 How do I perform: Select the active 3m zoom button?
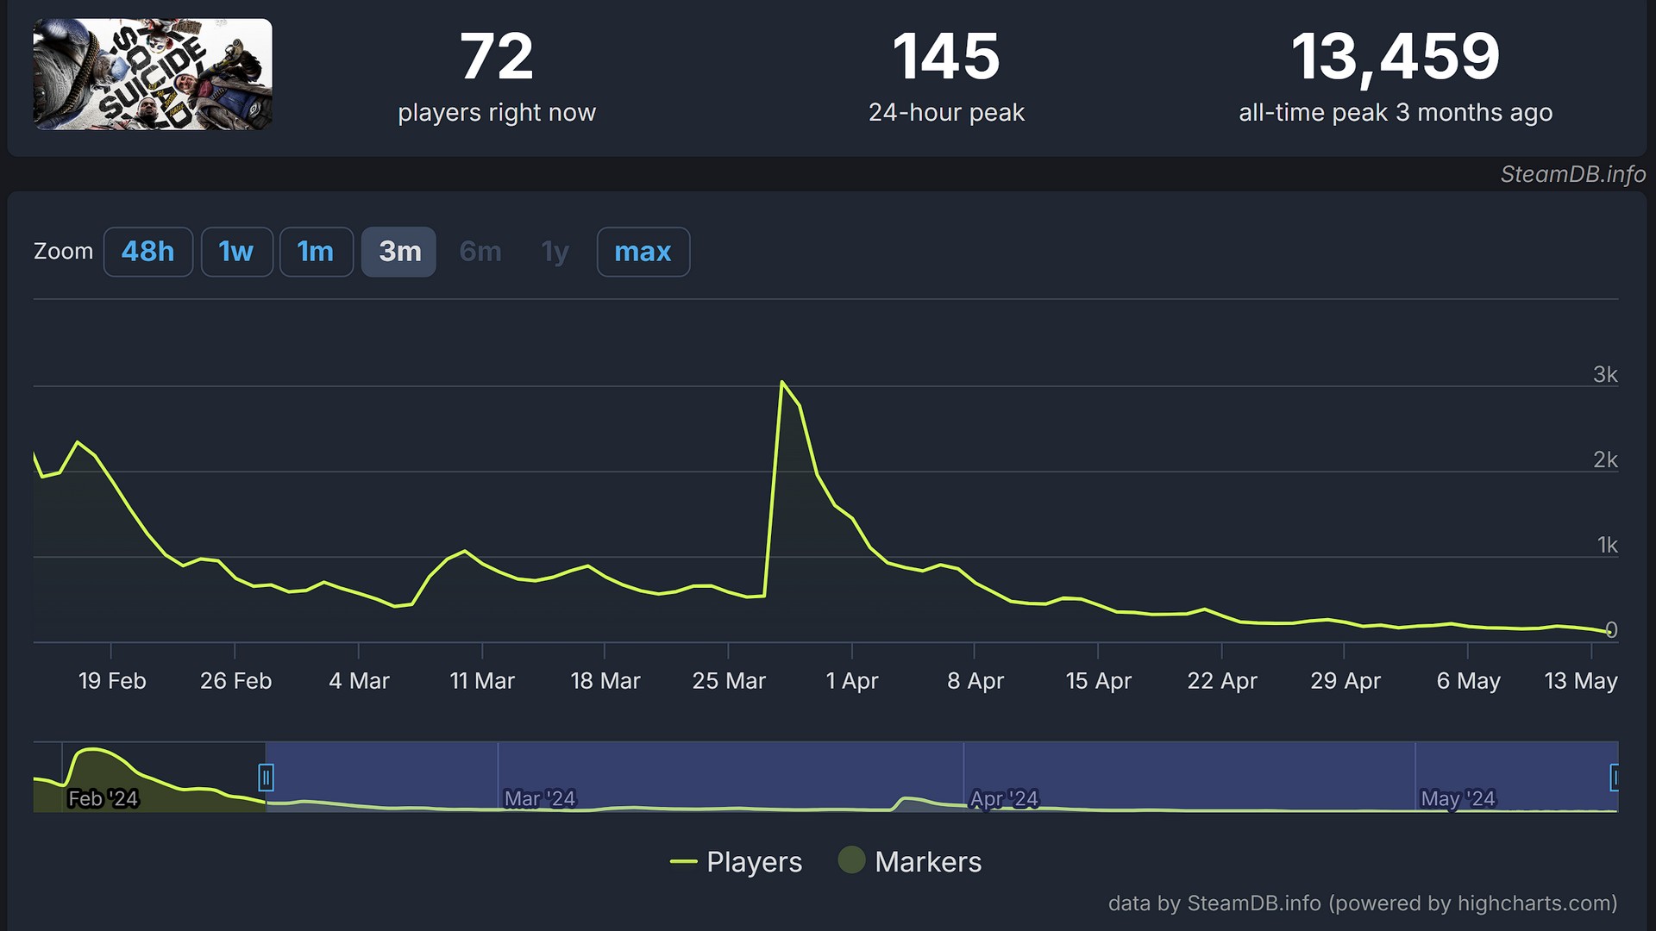399,252
